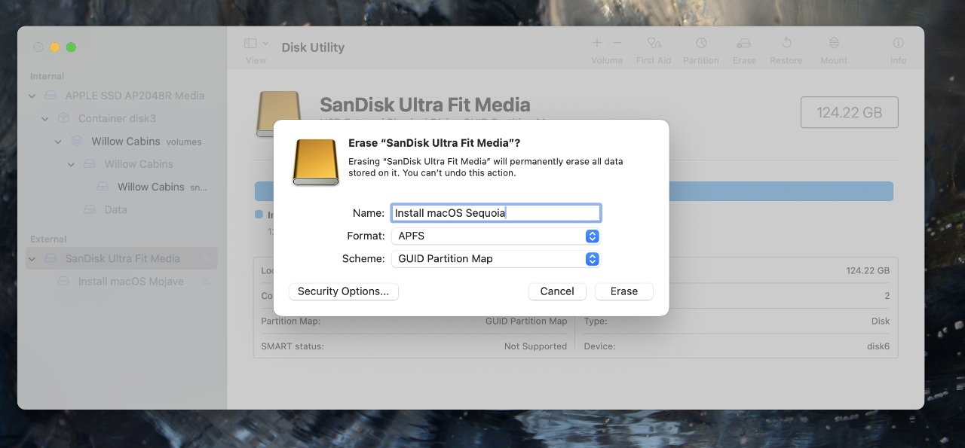Cancel the erase dialog

[557, 291]
